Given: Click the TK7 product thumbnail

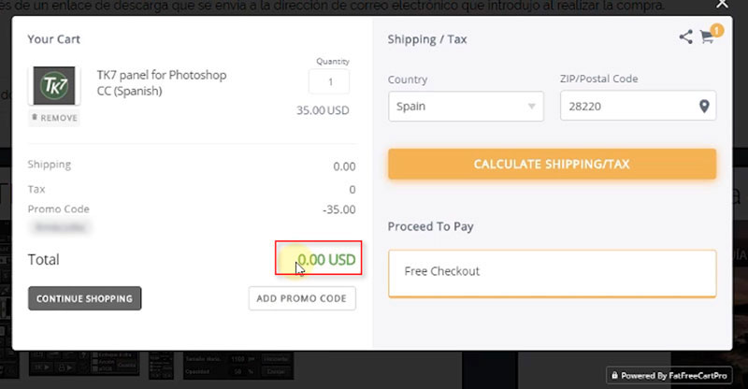Looking at the screenshot, I should (x=54, y=86).
